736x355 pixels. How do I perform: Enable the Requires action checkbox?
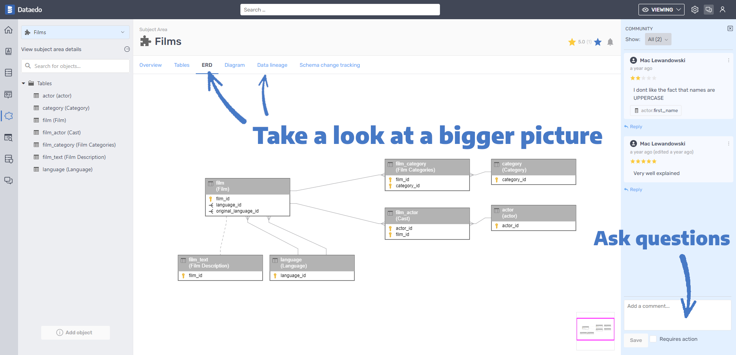[x=653, y=339]
